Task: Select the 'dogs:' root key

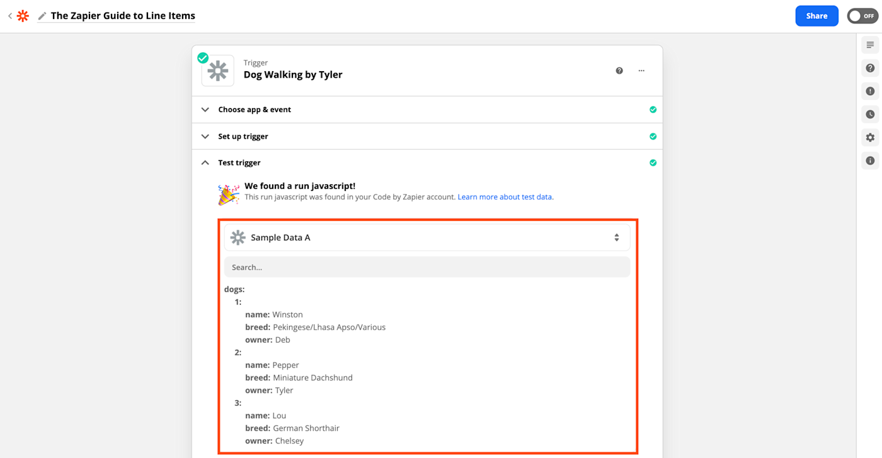Action: 234,289
